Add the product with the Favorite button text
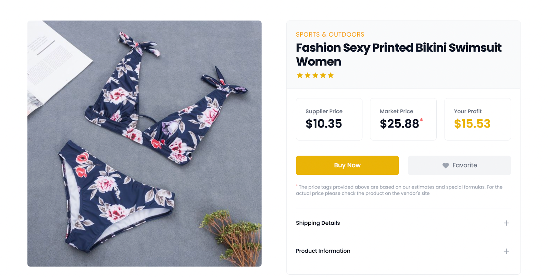Viewport: 548px width, 277px height. click(464, 165)
